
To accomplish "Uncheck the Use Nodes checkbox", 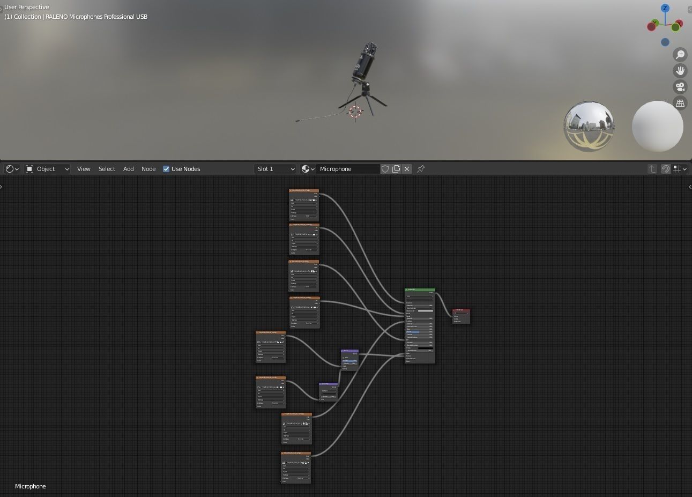I will click(x=166, y=169).
